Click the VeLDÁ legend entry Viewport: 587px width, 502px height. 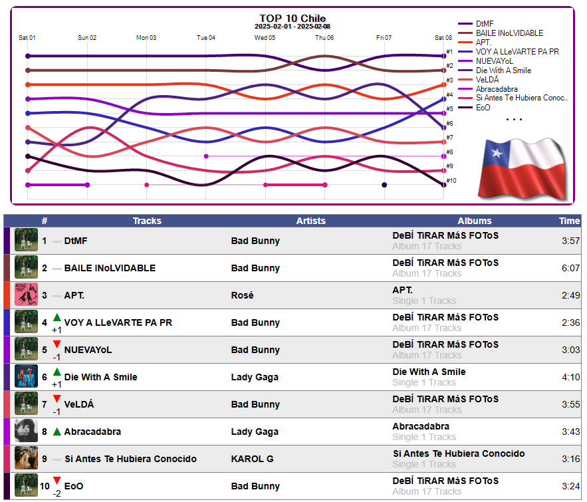[479, 80]
